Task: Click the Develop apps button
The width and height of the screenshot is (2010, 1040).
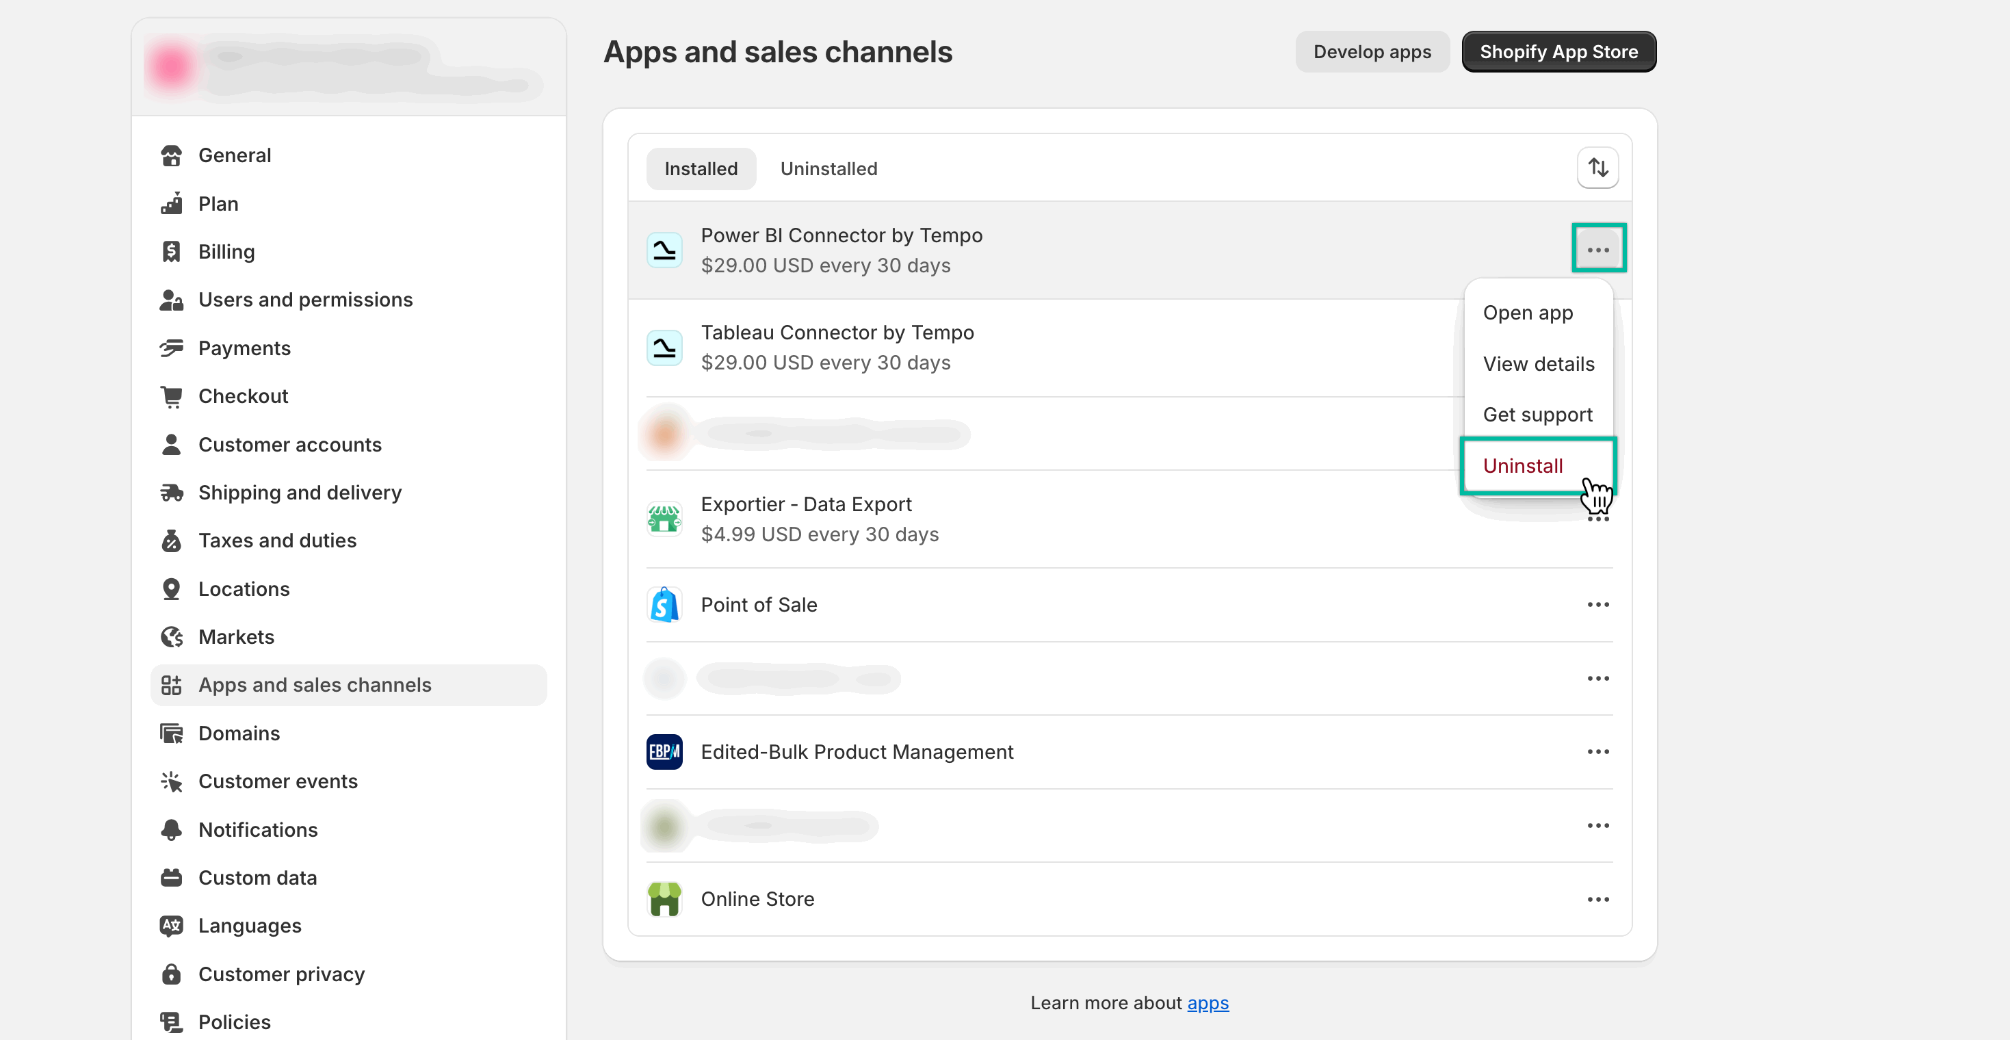Action: pos(1372,51)
